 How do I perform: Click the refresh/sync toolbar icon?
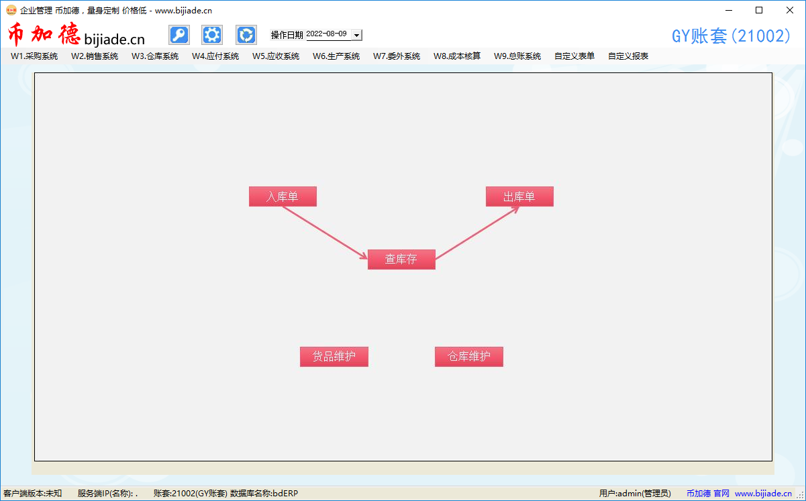pos(246,34)
